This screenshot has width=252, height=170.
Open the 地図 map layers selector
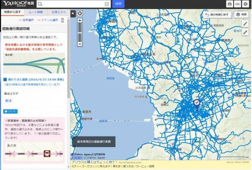[x=241, y=14]
